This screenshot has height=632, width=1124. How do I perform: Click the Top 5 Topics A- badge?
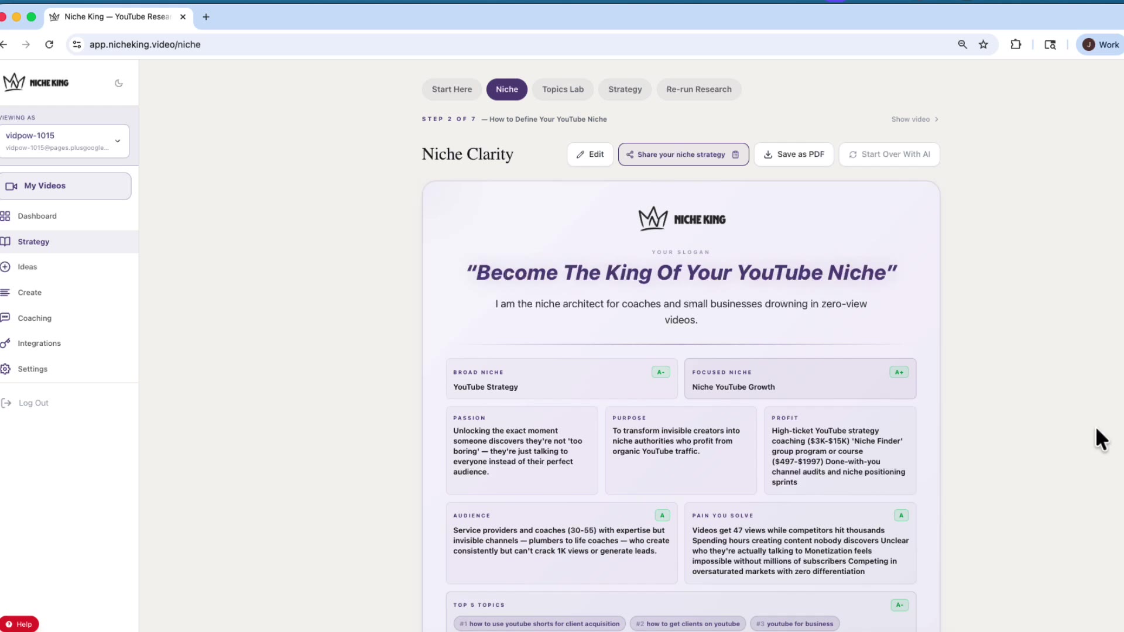click(899, 605)
